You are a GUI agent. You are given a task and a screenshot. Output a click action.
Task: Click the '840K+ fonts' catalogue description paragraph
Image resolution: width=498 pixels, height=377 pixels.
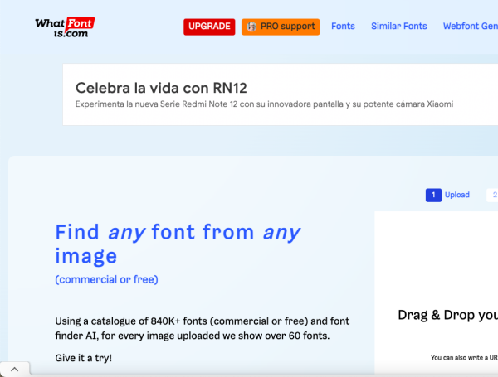click(x=203, y=328)
